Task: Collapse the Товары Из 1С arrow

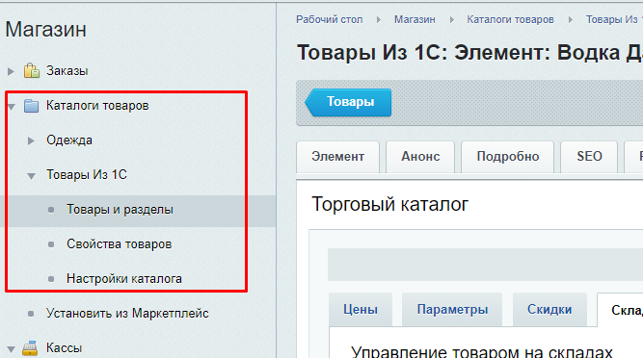Action: pos(31,176)
